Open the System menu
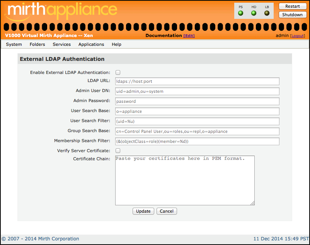The image size is (310, 245). (x=14, y=44)
